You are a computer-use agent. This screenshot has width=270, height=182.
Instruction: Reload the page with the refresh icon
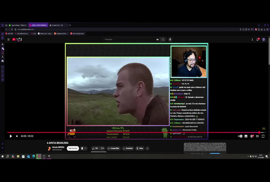pos(12,30)
